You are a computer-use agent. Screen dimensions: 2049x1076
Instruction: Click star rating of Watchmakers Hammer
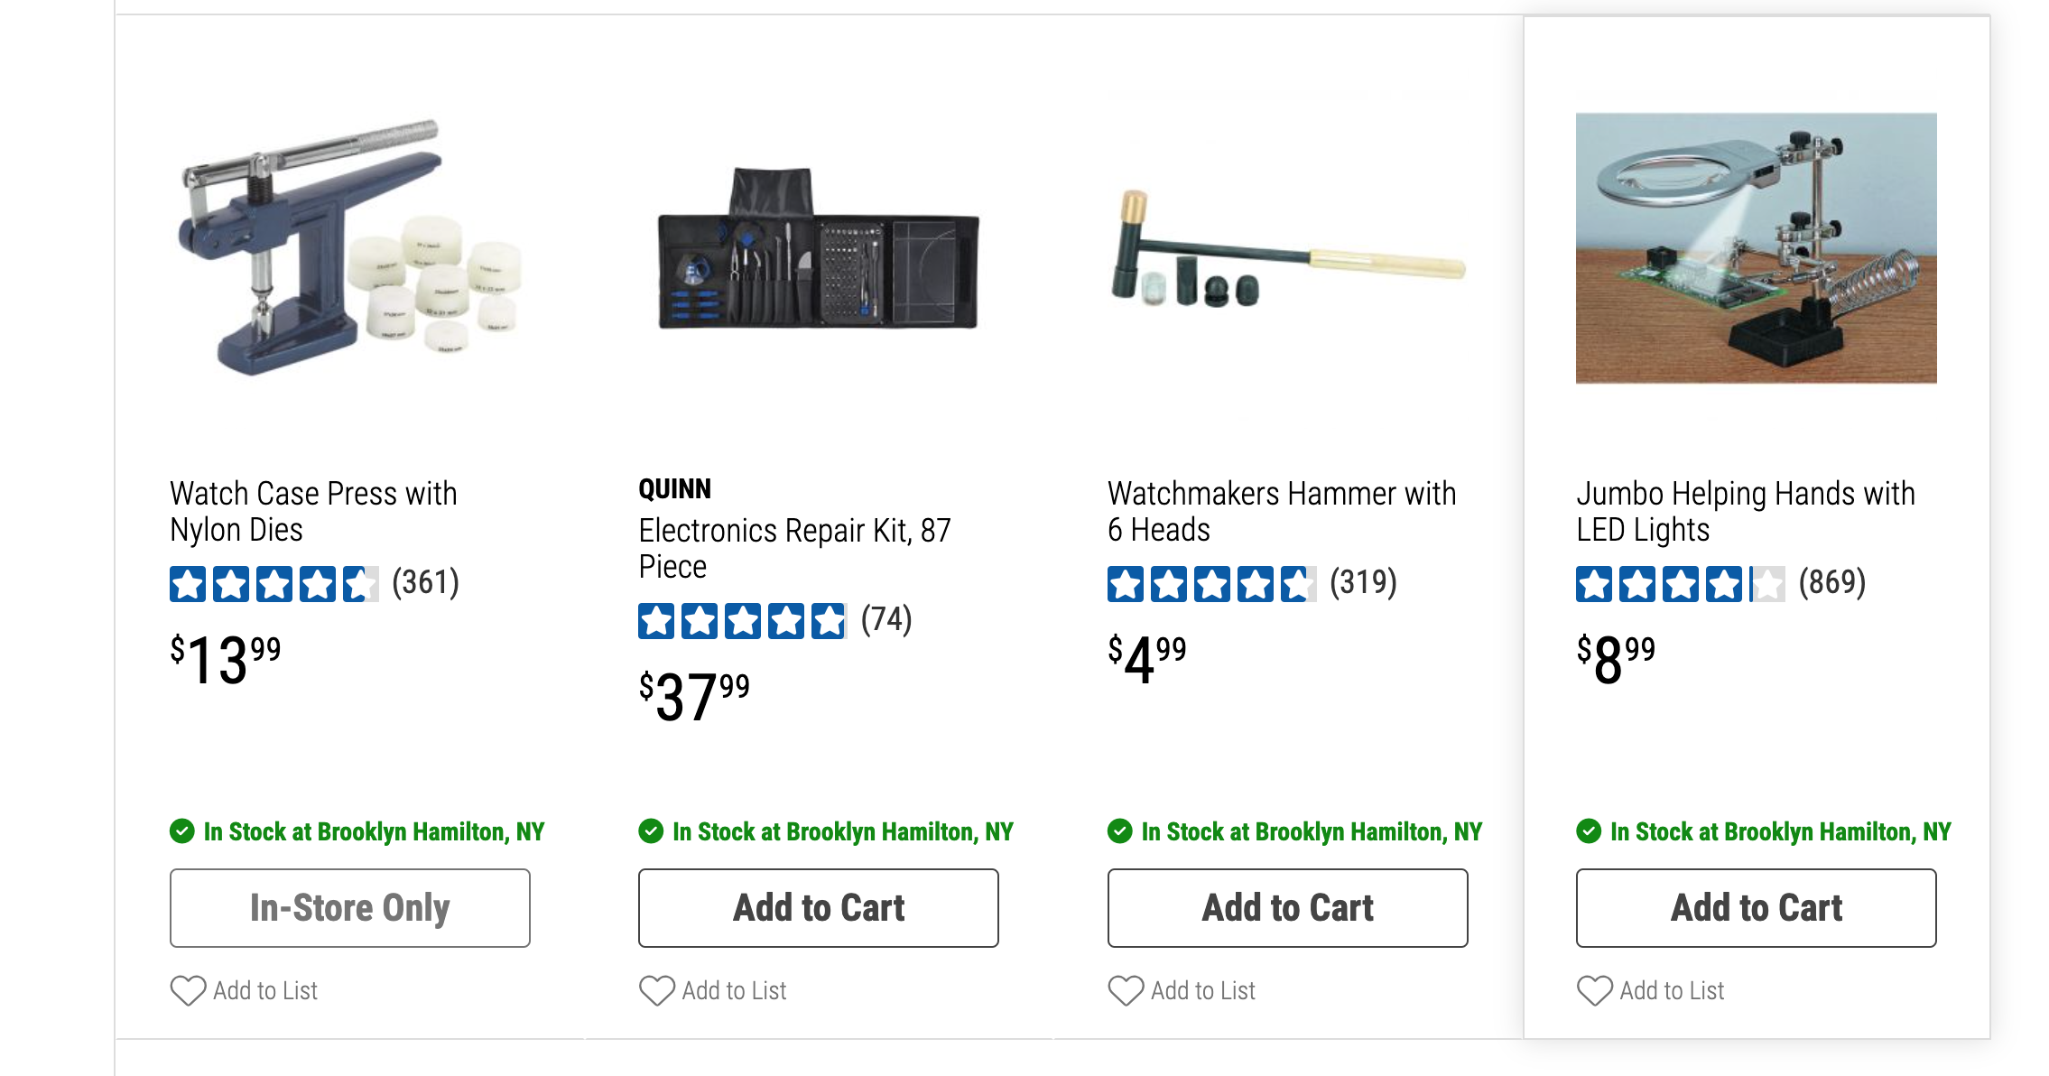[1211, 584]
